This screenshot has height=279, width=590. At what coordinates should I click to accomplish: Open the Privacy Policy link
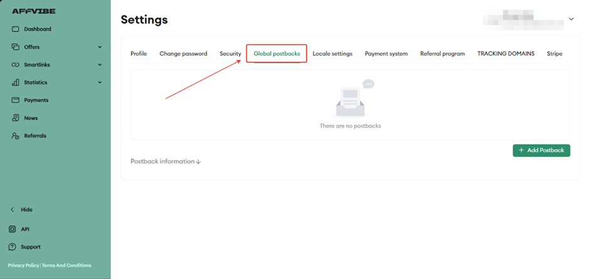click(x=23, y=265)
